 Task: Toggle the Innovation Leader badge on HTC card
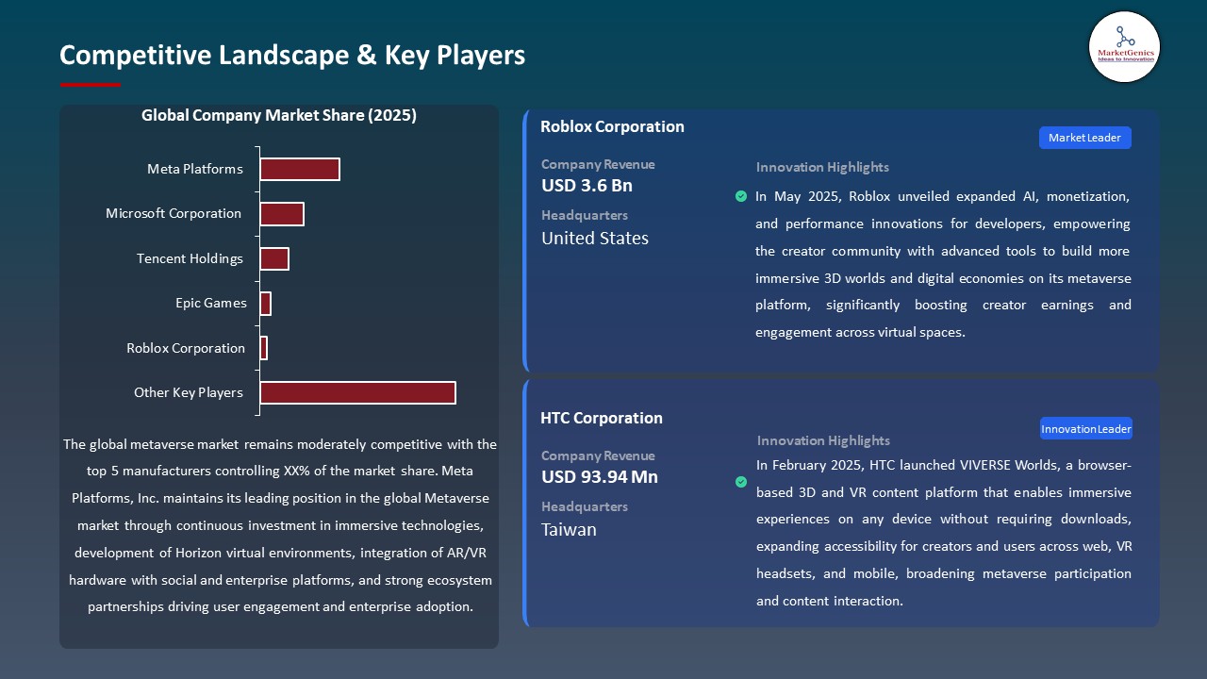1085,428
